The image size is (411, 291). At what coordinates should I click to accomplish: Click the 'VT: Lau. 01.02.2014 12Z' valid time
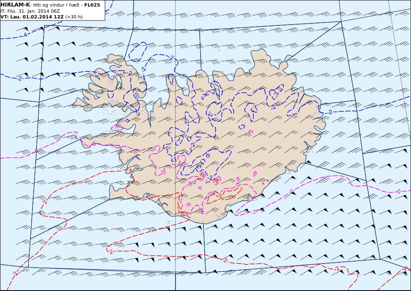pyautogui.click(x=32, y=17)
